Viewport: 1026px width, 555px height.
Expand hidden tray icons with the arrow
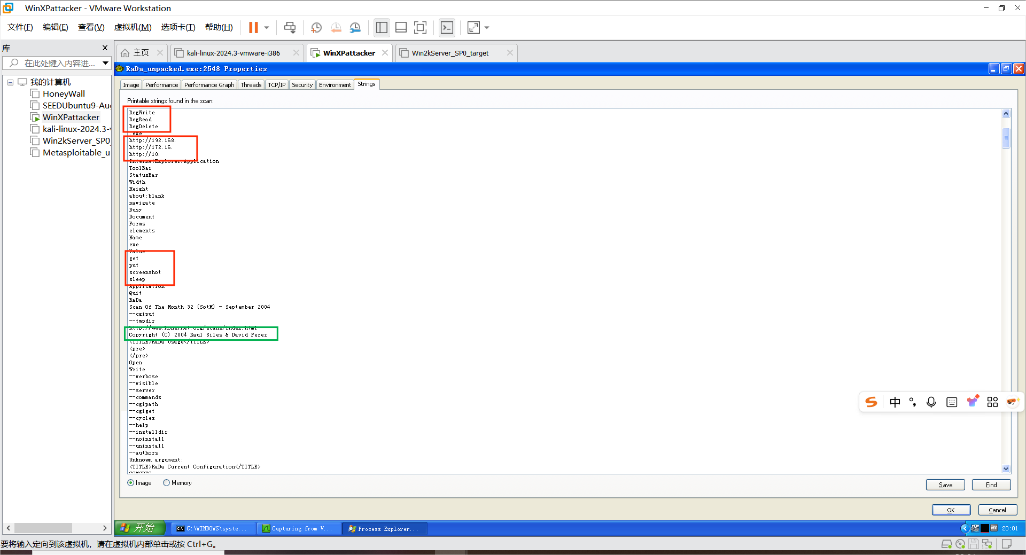pos(965,528)
